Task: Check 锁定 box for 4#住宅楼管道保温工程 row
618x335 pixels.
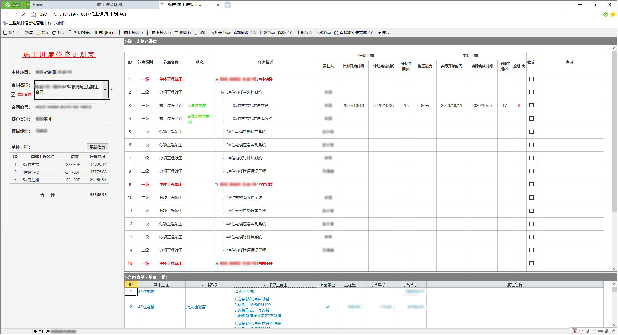Action: (x=531, y=250)
